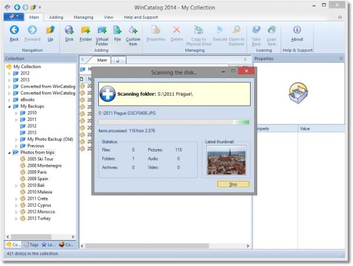Collapse the My Backups tree node

tap(9, 106)
